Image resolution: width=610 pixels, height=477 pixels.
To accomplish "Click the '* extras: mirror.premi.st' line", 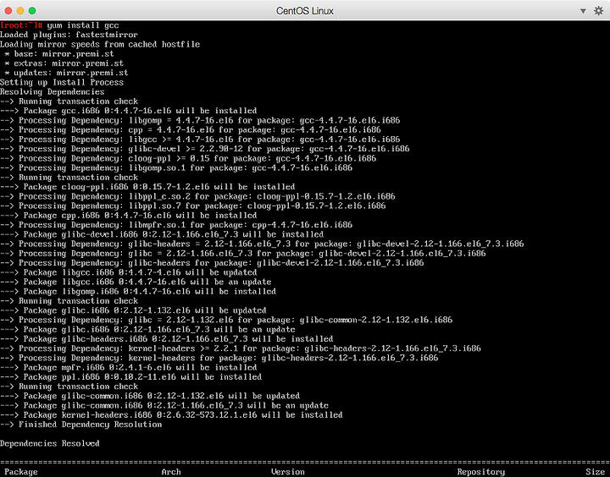I will [x=64, y=63].
